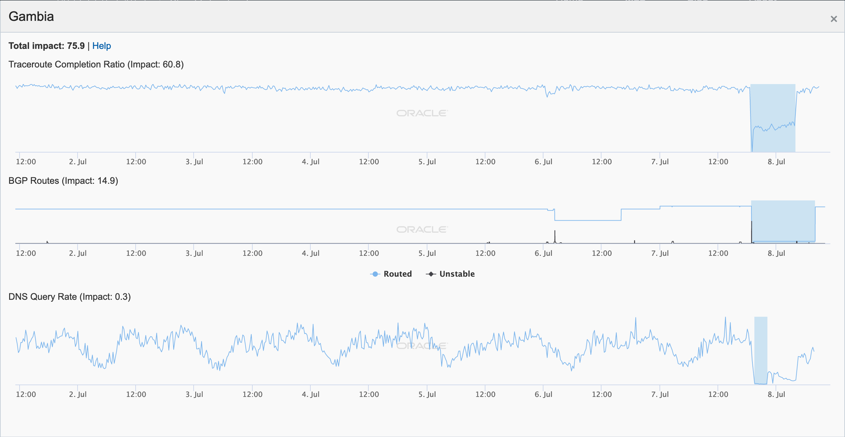This screenshot has width=845, height=437.
Task: Open the Help link
Action: 101,46
